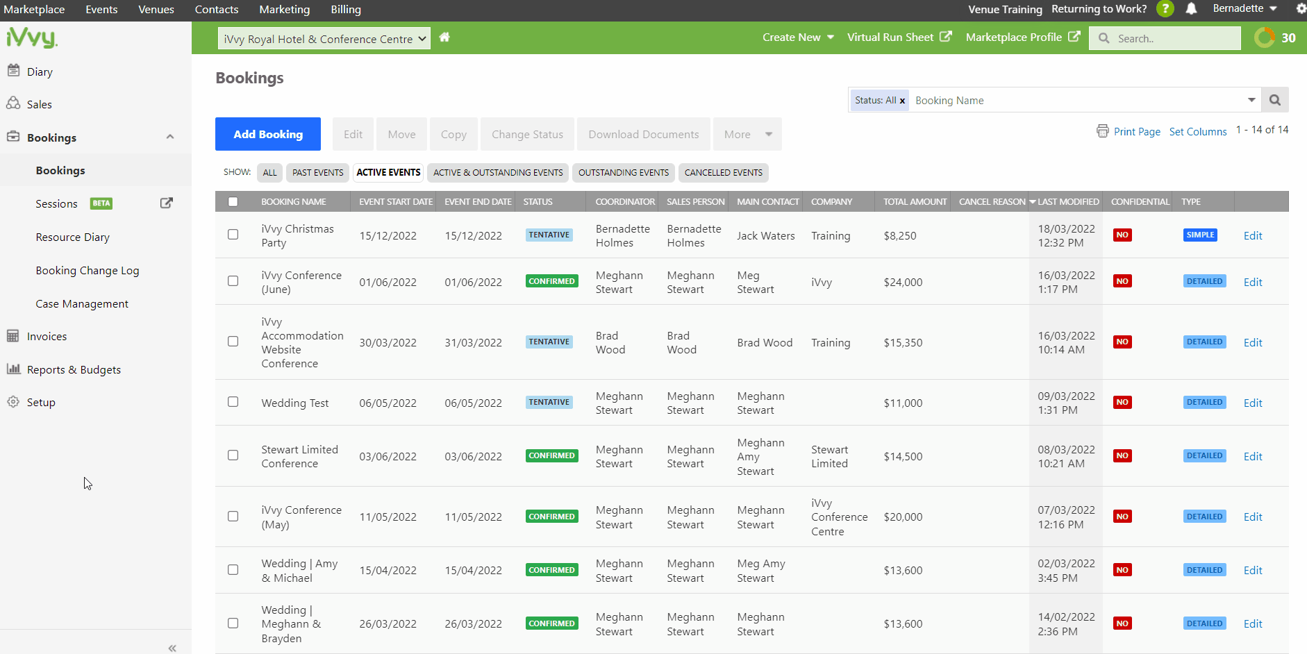Click the Bookings briefcase icon
The image size is (1307, 654).
coord(13,137)
